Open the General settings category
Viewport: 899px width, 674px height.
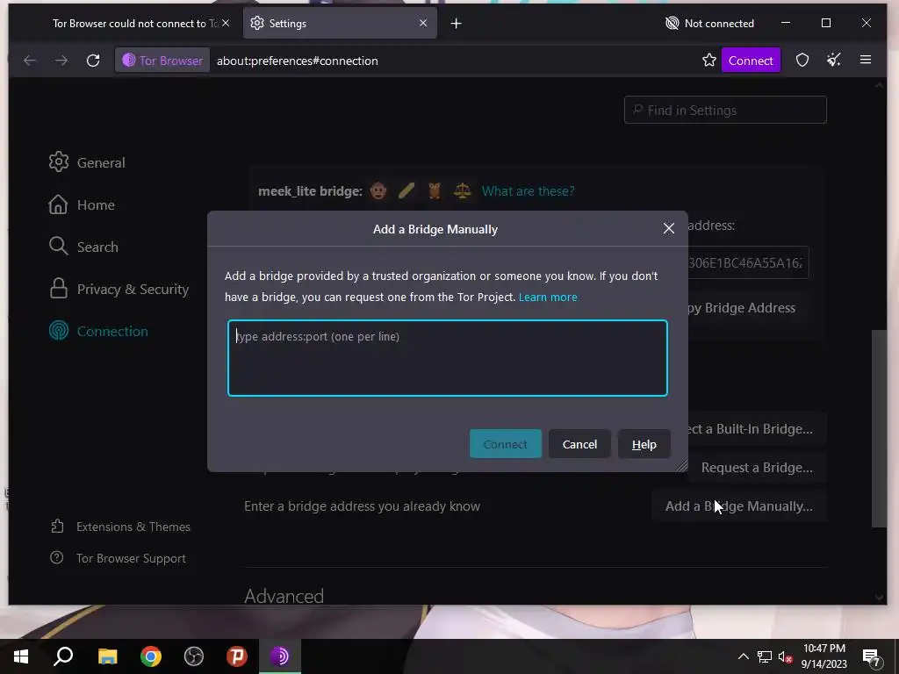coord(87,162)
